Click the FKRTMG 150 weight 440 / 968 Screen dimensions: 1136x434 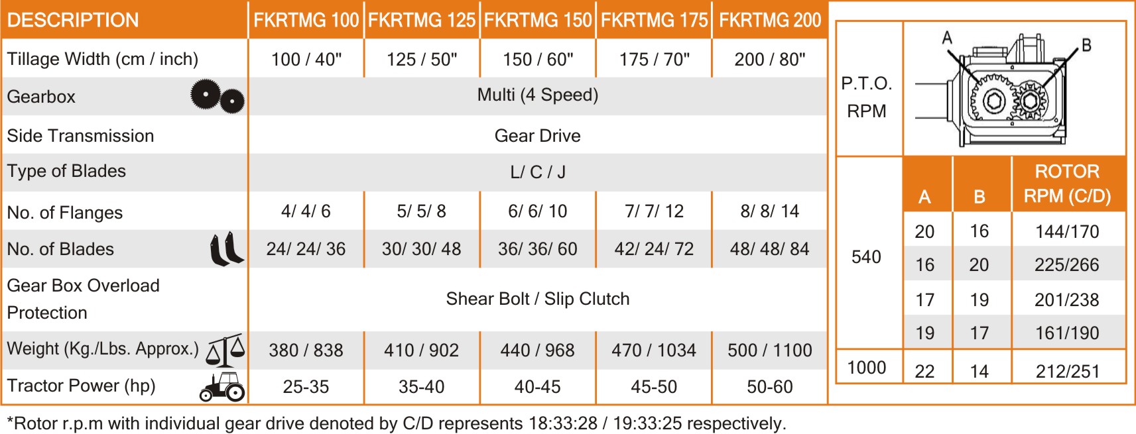click(538, 351)
